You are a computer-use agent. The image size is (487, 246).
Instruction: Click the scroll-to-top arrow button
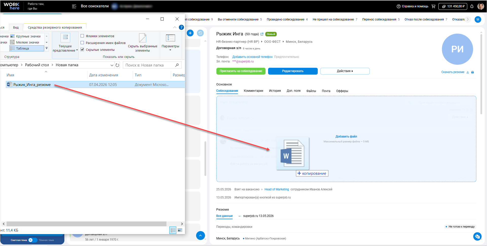200,235
